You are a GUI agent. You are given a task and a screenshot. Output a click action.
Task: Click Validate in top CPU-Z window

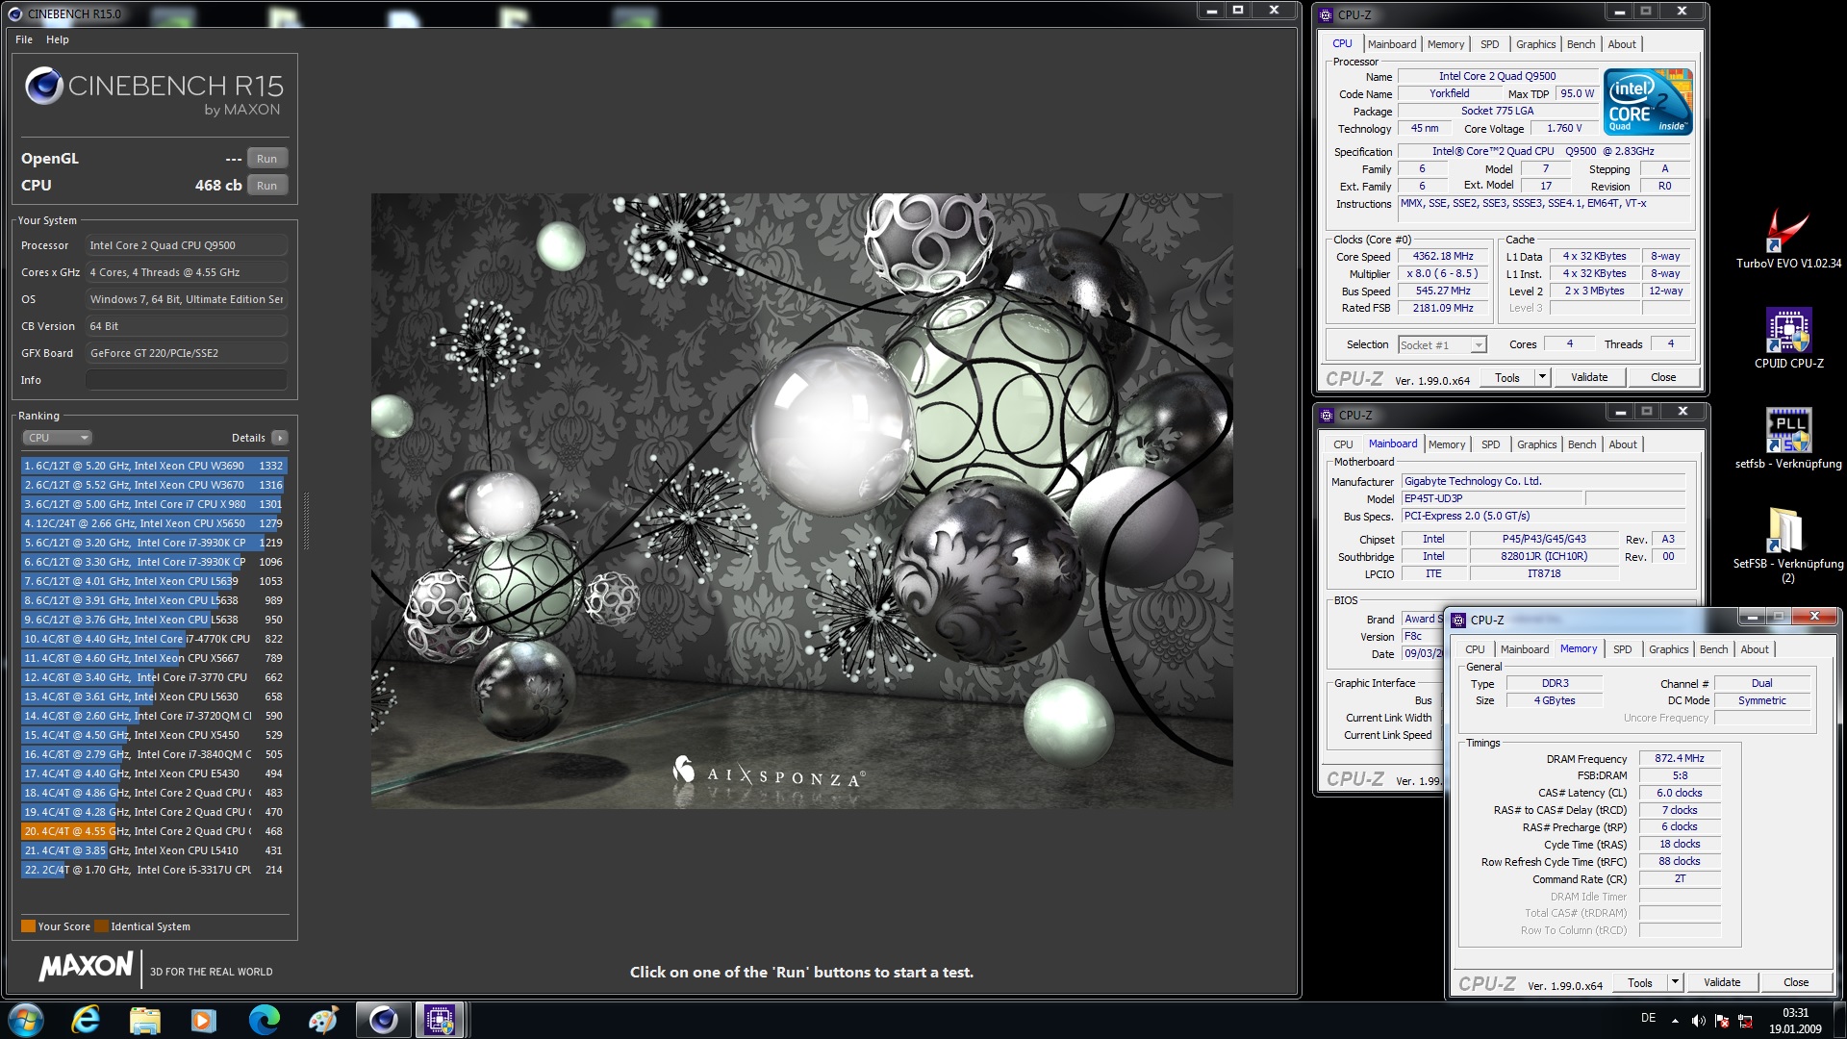coord(1589,377)
